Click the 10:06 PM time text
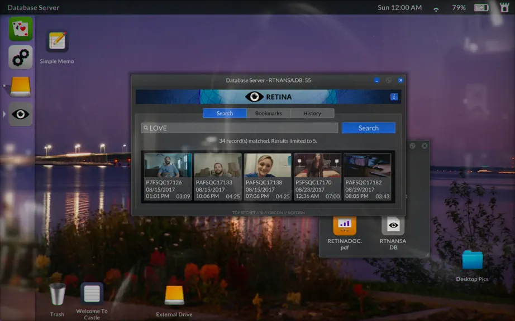Viewport: 515px width, 321px height. 207,196
